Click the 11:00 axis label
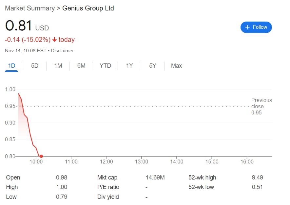The width and height of the screenshot is (290, 205). pyautogui.click(x=71, y=162)
